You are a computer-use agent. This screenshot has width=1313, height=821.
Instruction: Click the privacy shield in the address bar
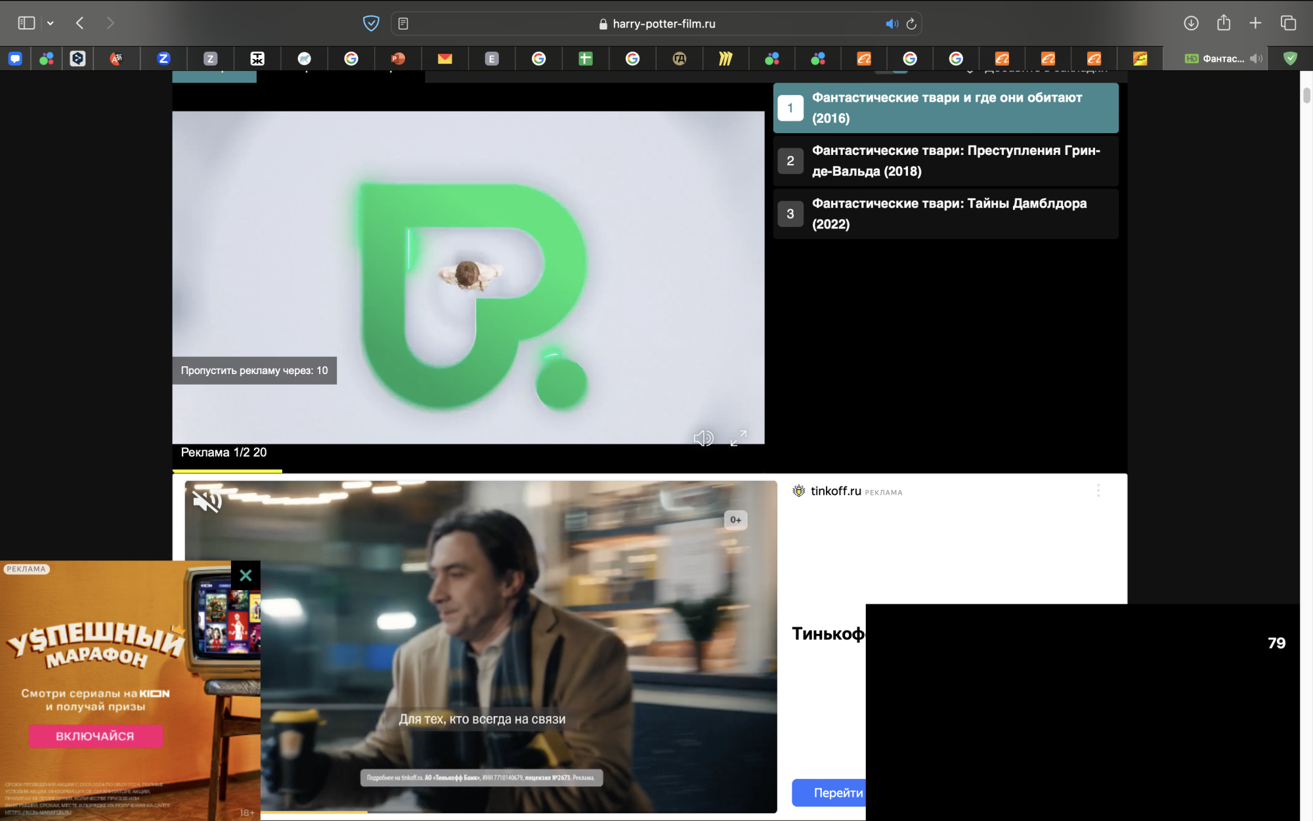372,23
